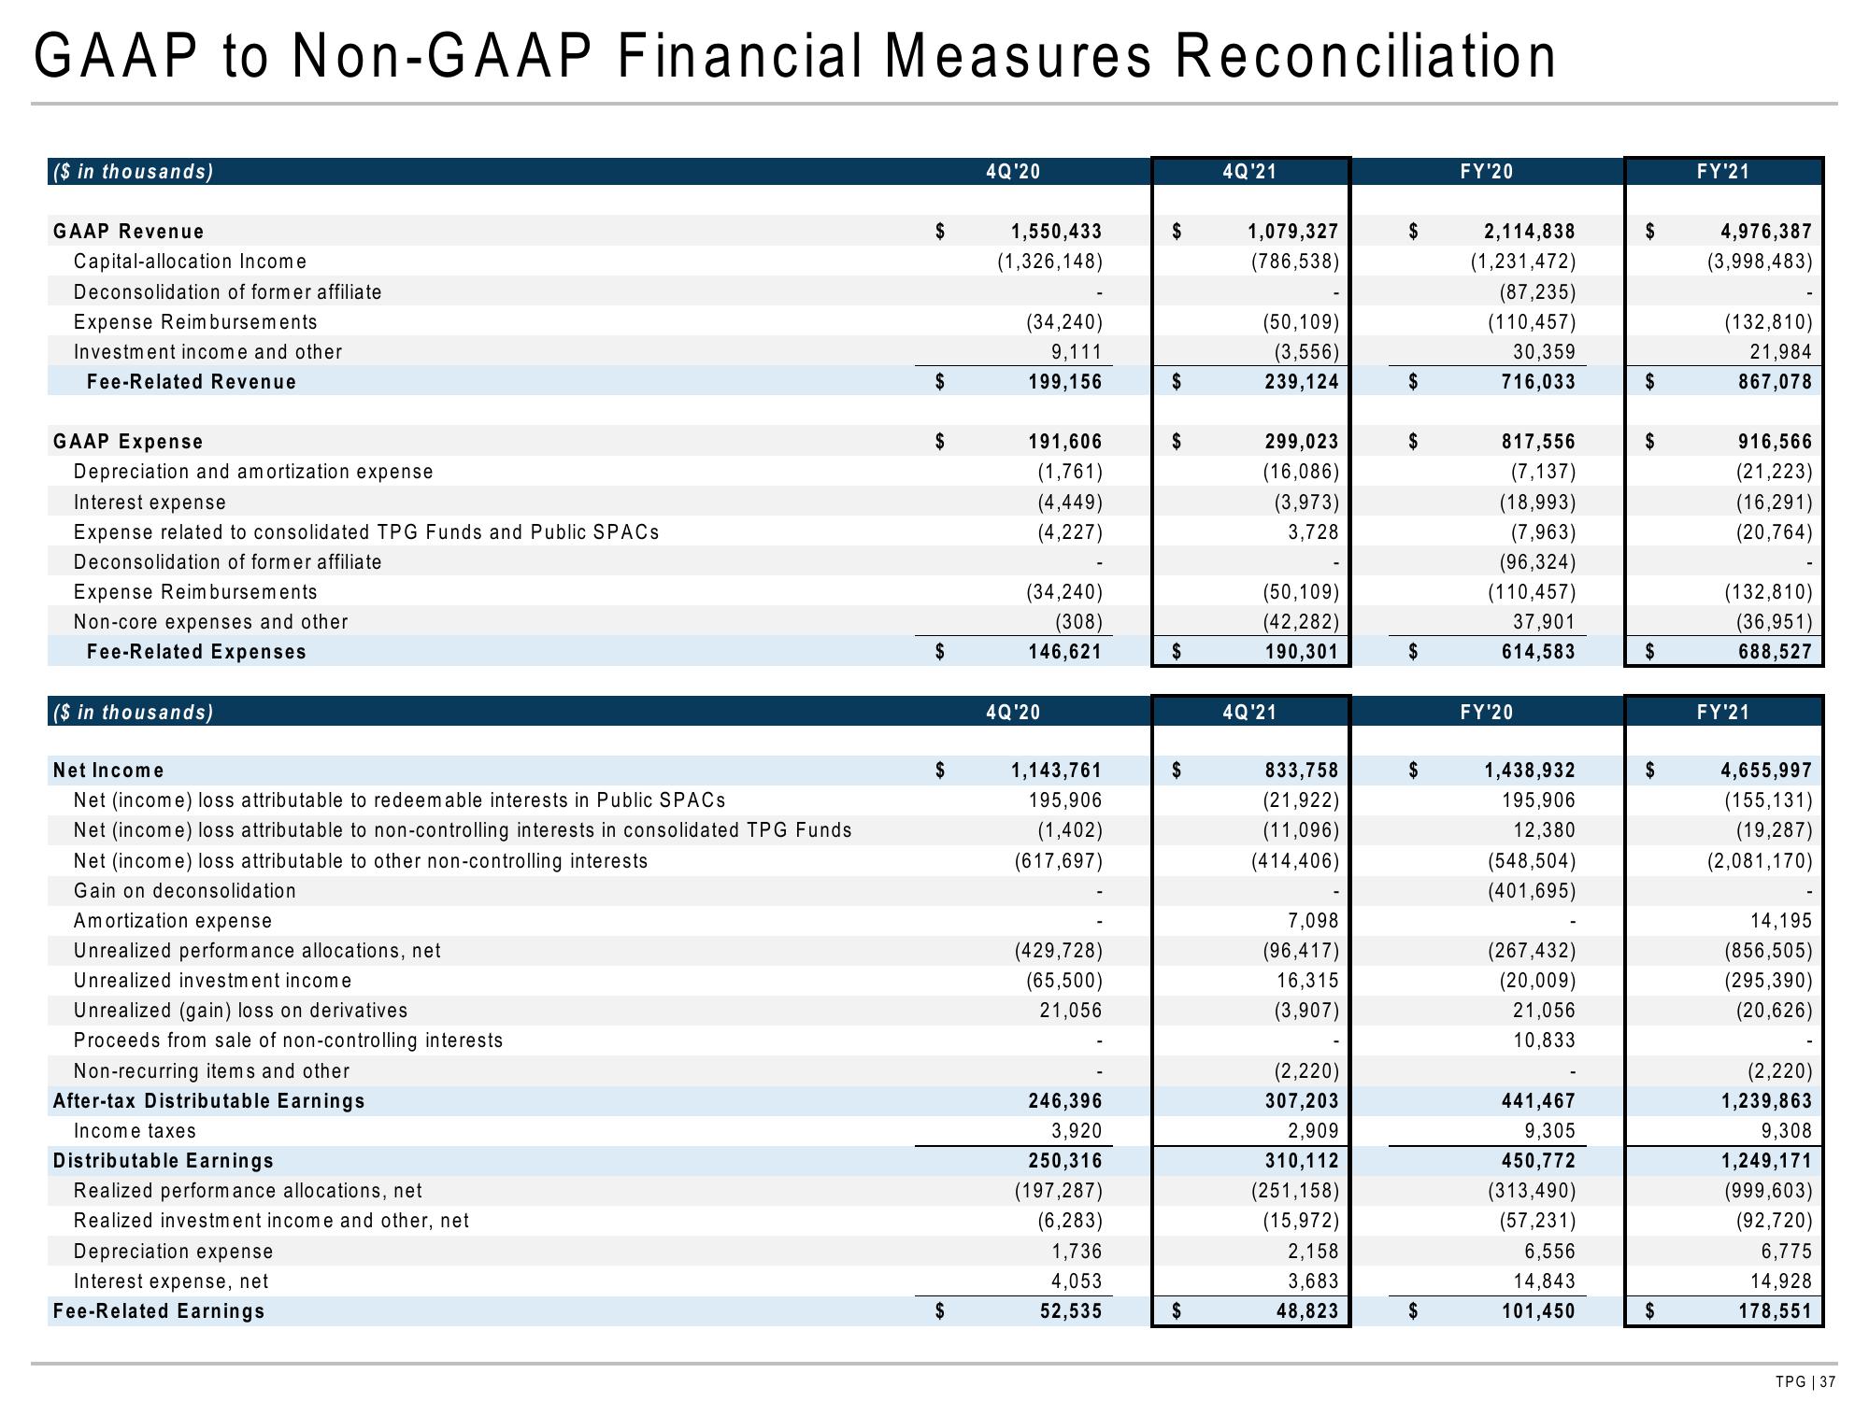Image resolution: width=1869 pixels, height=1401 pixels.
Task: Click 'Unrealized investment income' row label
Action: (213, 981)
